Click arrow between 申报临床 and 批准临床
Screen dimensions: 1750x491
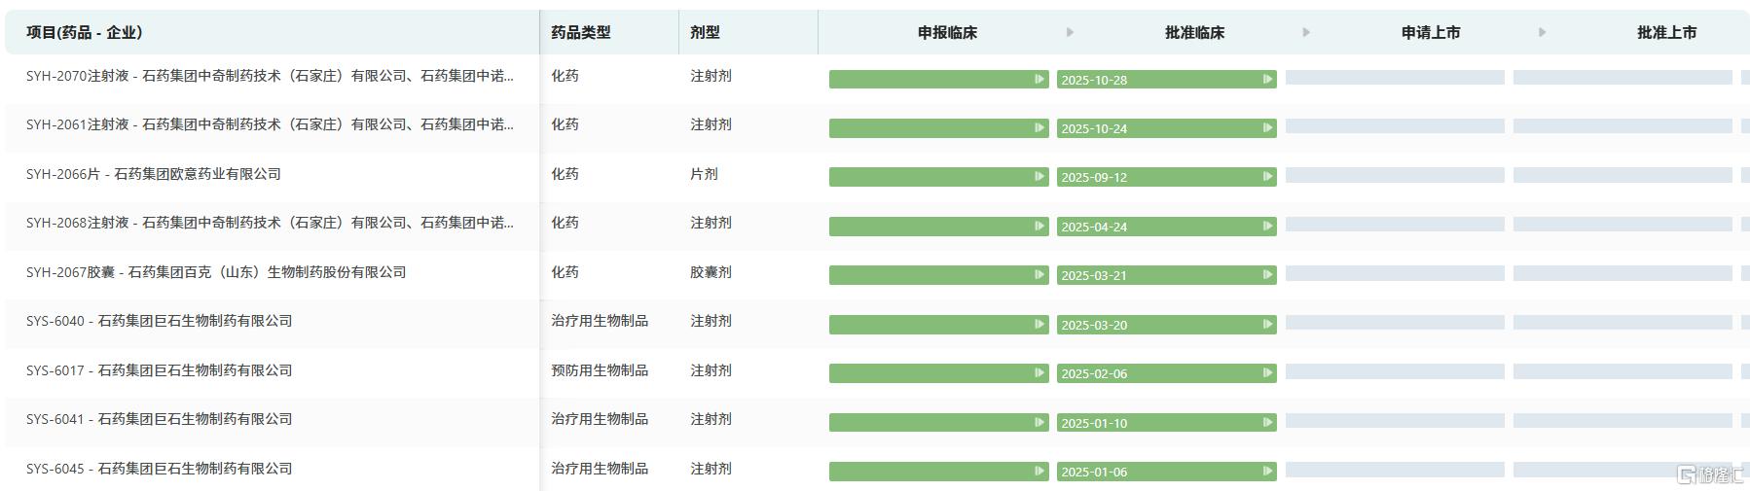(x=1070, y=32)
